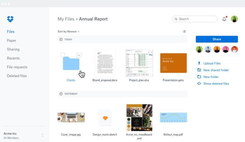Open Rollout_map.pdf thumbnail
This screenshot has width=245, height=142.
click(x=173, y=117)
